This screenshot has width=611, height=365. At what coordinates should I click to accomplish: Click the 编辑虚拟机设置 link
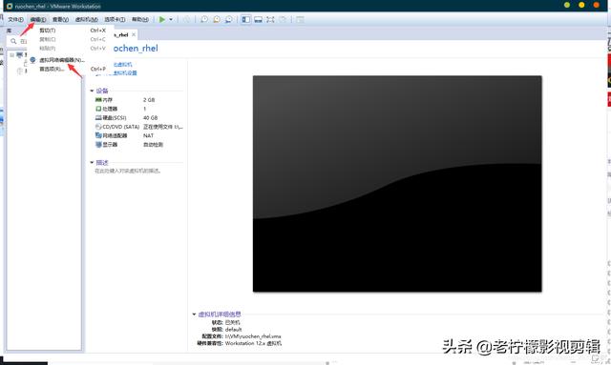tap(125, 72)
